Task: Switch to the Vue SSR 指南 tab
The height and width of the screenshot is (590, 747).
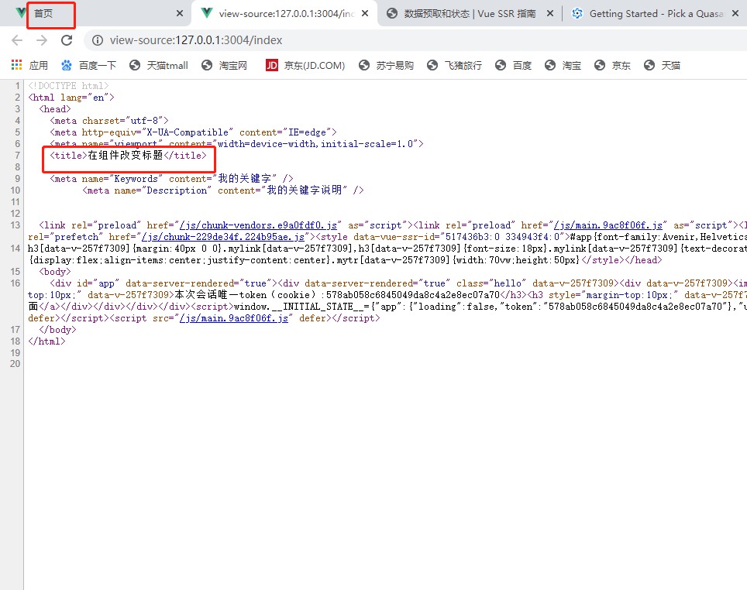Action: click(470, 13)
